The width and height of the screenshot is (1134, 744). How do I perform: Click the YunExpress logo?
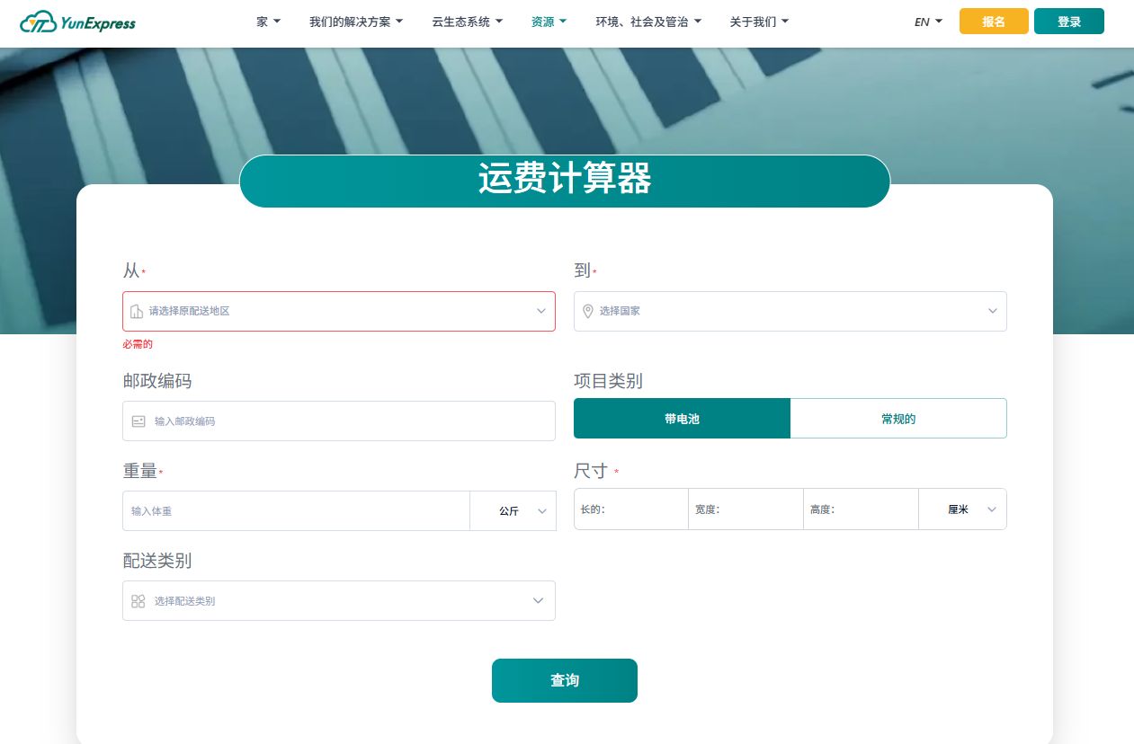pos(77,22)
